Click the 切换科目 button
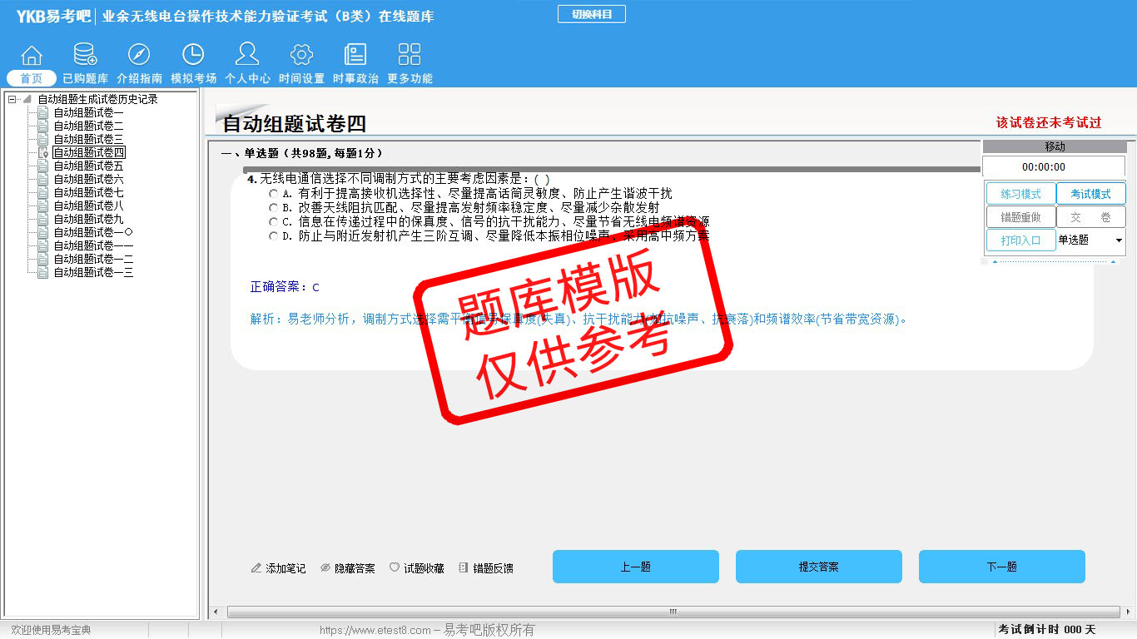This screenshot has height=639, width=1137. 592,14
